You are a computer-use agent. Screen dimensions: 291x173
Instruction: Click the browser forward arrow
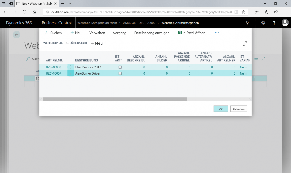coord(15,12)
